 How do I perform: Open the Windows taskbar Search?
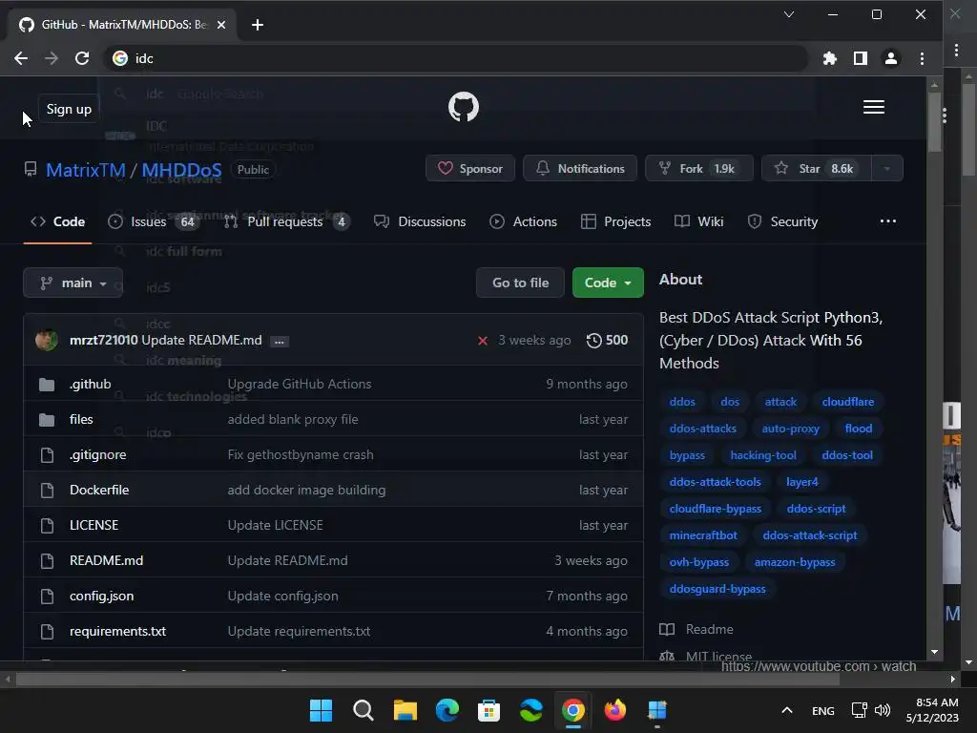[x=363, y=710]
